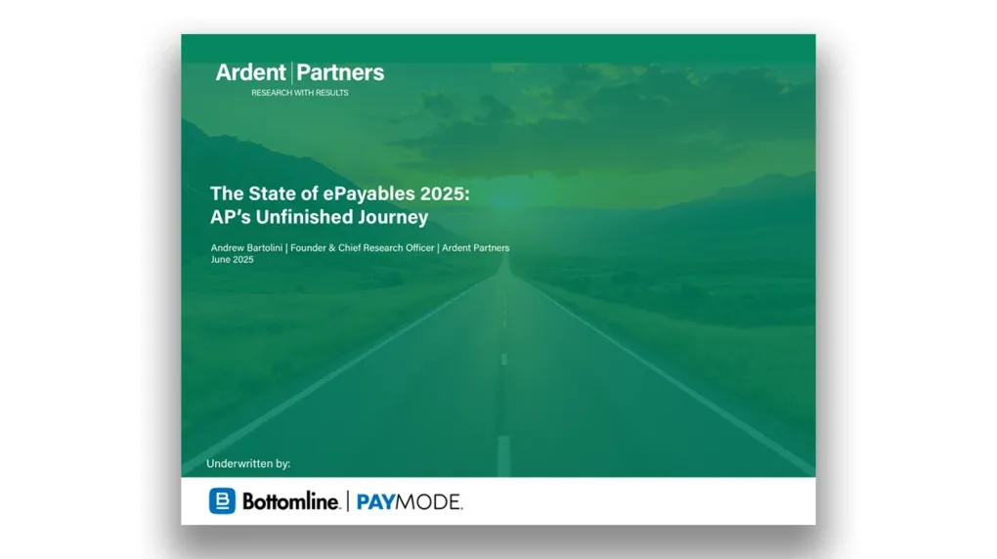Click the grassy field left of road
Viewport: 997px width, 559px height.
click(x=293, y=332)
